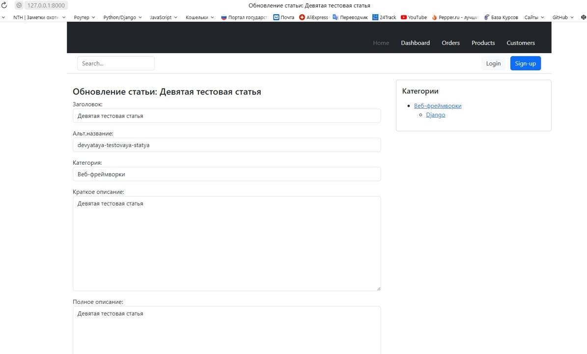Open the YouTube bookmark
587x354 pixels.
tap(414, 17)
